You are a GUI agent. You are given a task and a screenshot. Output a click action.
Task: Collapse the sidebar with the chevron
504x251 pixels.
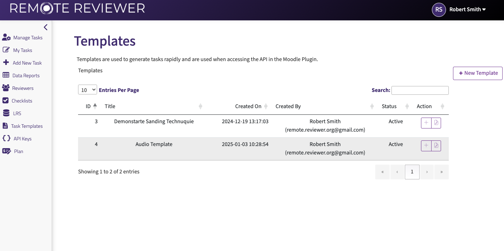pyautogui.click(x=45, y=27)
